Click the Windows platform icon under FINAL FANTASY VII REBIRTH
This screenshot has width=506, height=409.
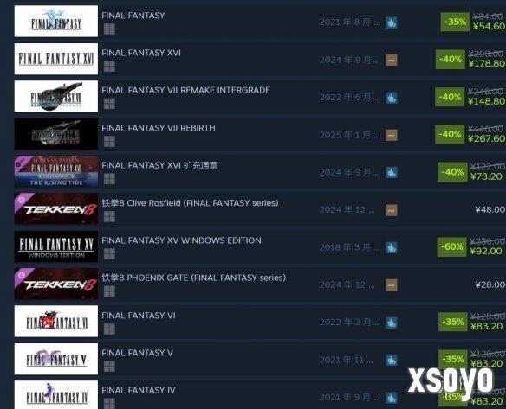[x=109, y=142]
